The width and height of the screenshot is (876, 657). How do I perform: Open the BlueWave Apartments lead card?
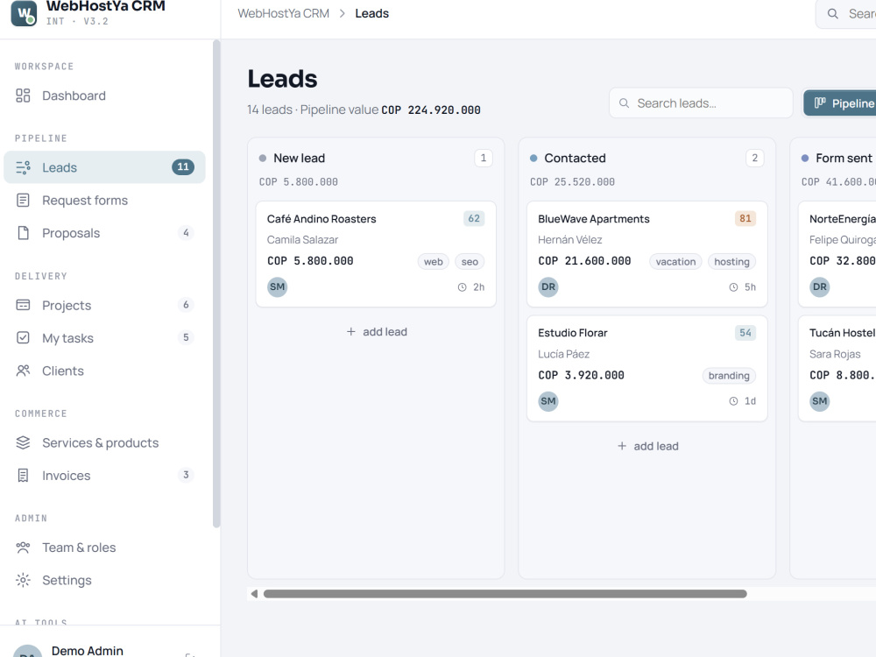(x=647, y=254)
